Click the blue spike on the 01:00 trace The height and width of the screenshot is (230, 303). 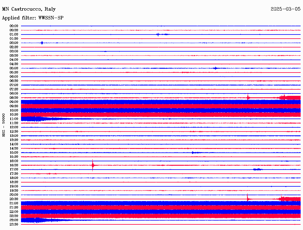point(158,34)
